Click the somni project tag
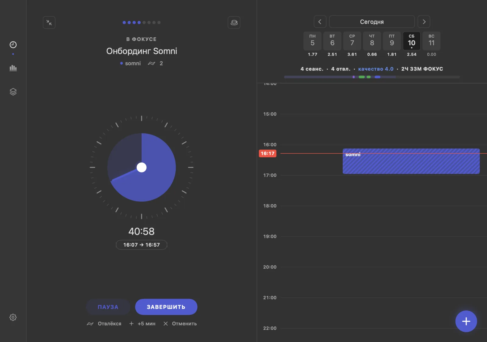Screen dimensions: 487x342 (131, 63)
